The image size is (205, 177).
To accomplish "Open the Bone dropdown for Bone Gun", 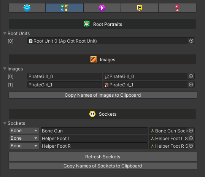I will pos(24,131).
